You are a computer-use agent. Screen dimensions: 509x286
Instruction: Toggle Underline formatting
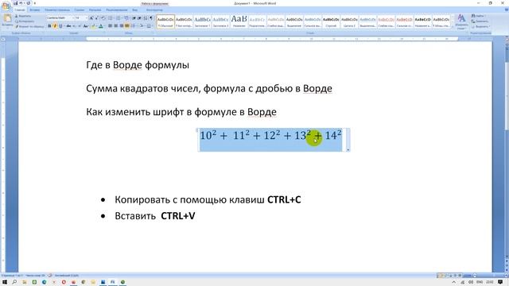60,26
